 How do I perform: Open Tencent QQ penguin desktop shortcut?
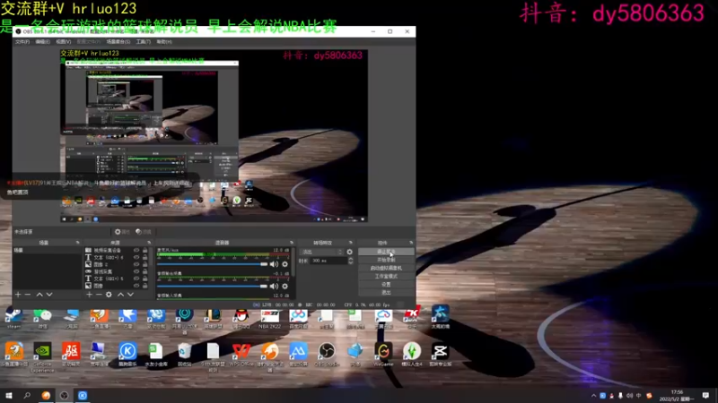(x=241, y=318)
